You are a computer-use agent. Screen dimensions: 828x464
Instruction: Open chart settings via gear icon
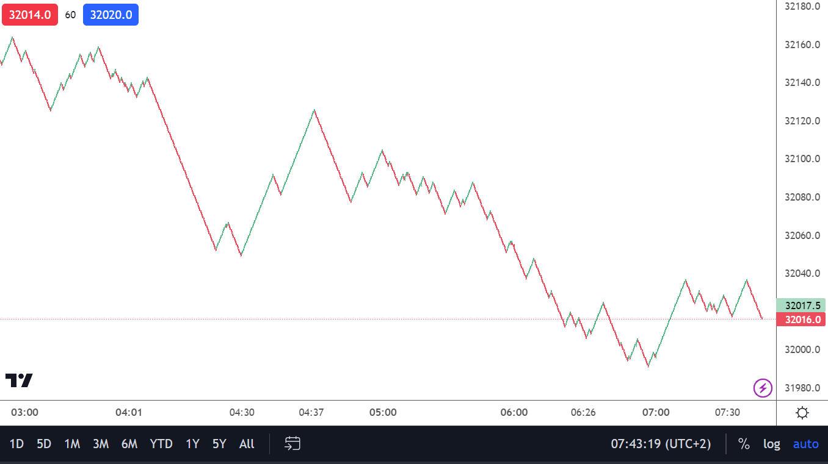(x=802, y=412)
